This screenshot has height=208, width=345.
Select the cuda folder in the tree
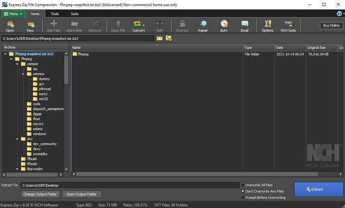pyautogui.click(x=34, y=104)
